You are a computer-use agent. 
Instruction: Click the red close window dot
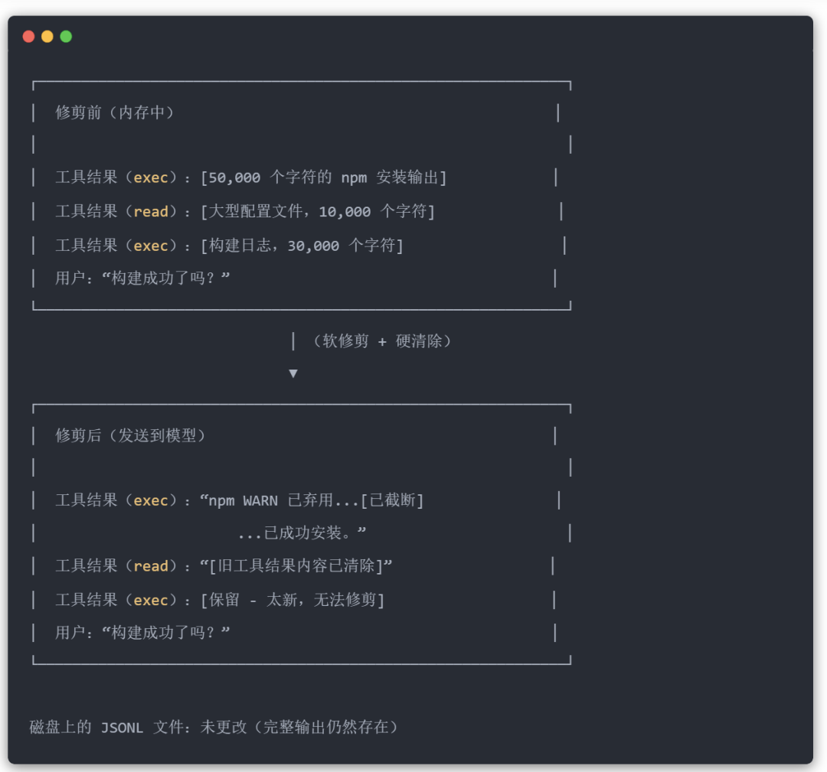[28, 36]
